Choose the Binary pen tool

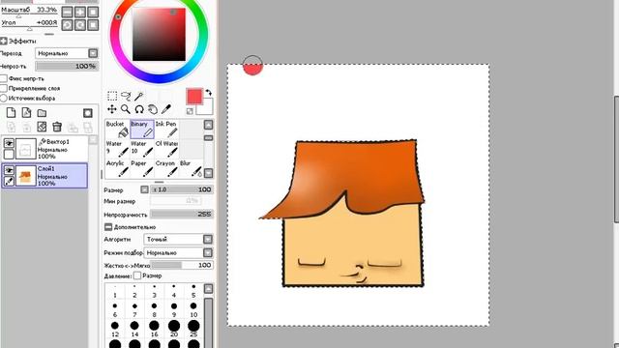pos(142,129)
